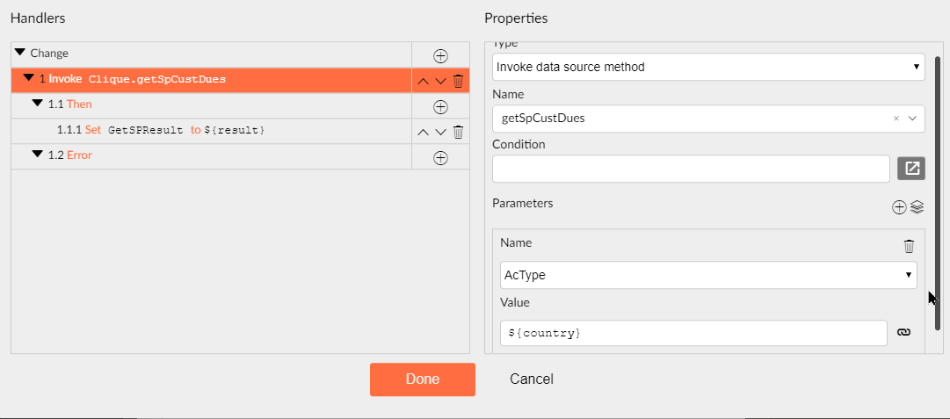Open the Condition expression editor

911,168
